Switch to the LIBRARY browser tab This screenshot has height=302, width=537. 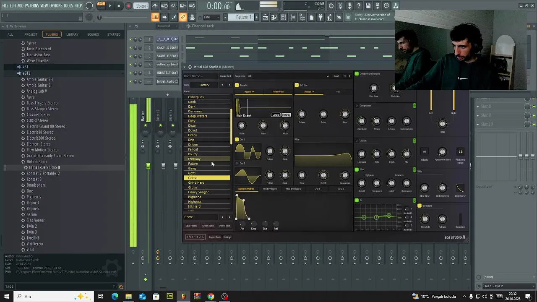(72, 34)
